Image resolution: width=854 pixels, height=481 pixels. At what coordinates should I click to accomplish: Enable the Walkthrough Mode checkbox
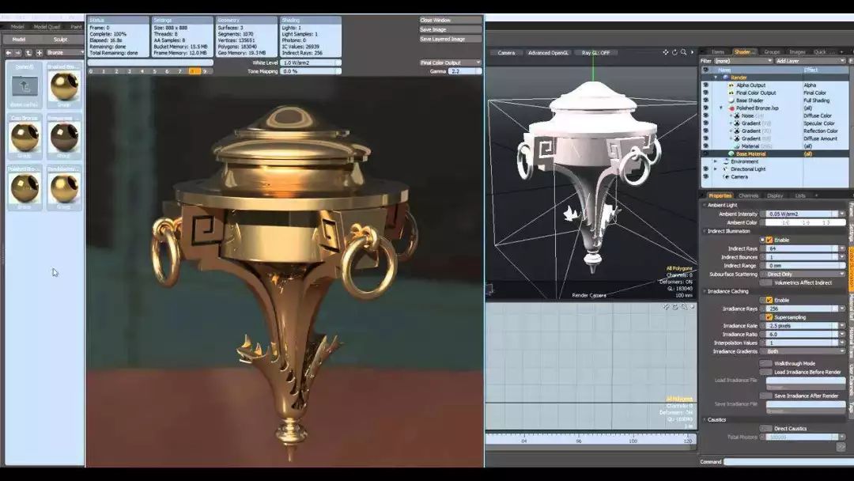(x=766, y=363)
